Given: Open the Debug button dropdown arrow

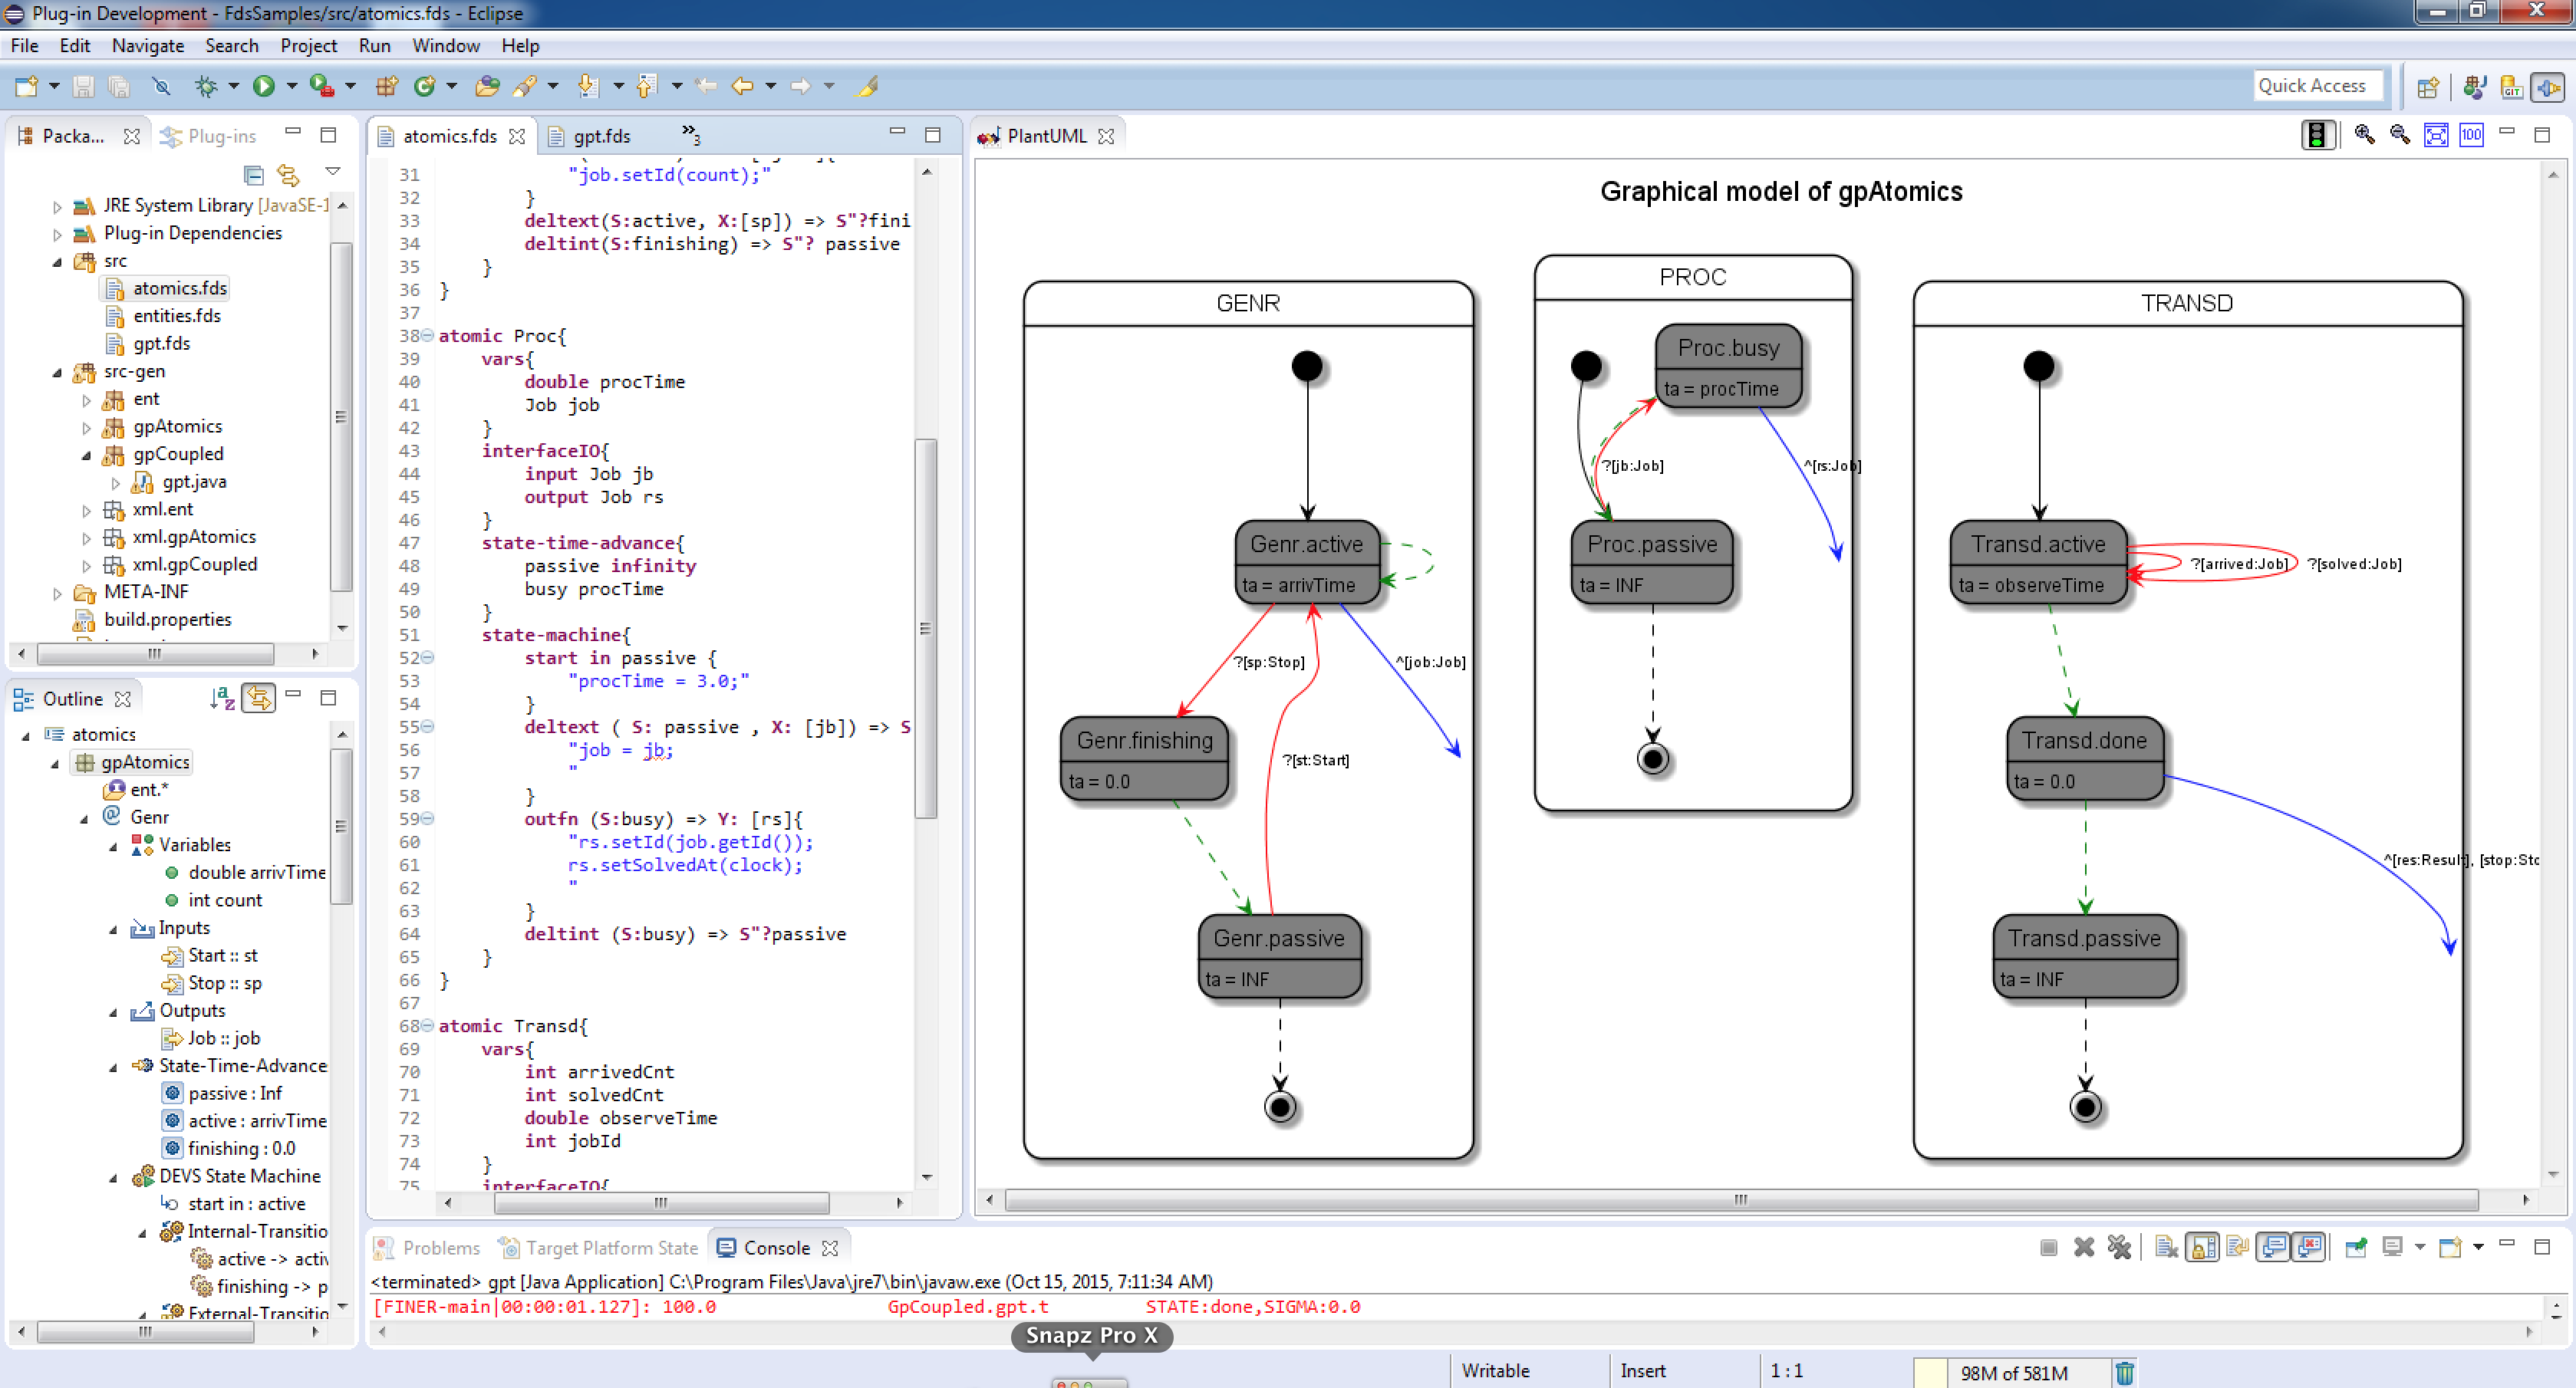Looking at the screenshot, I should pos(234,87).
